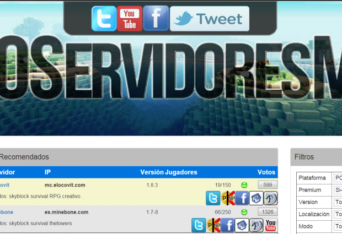The image size is (342, 234).
Task: Open the elocovit server name link
Action: click(4, 185)
